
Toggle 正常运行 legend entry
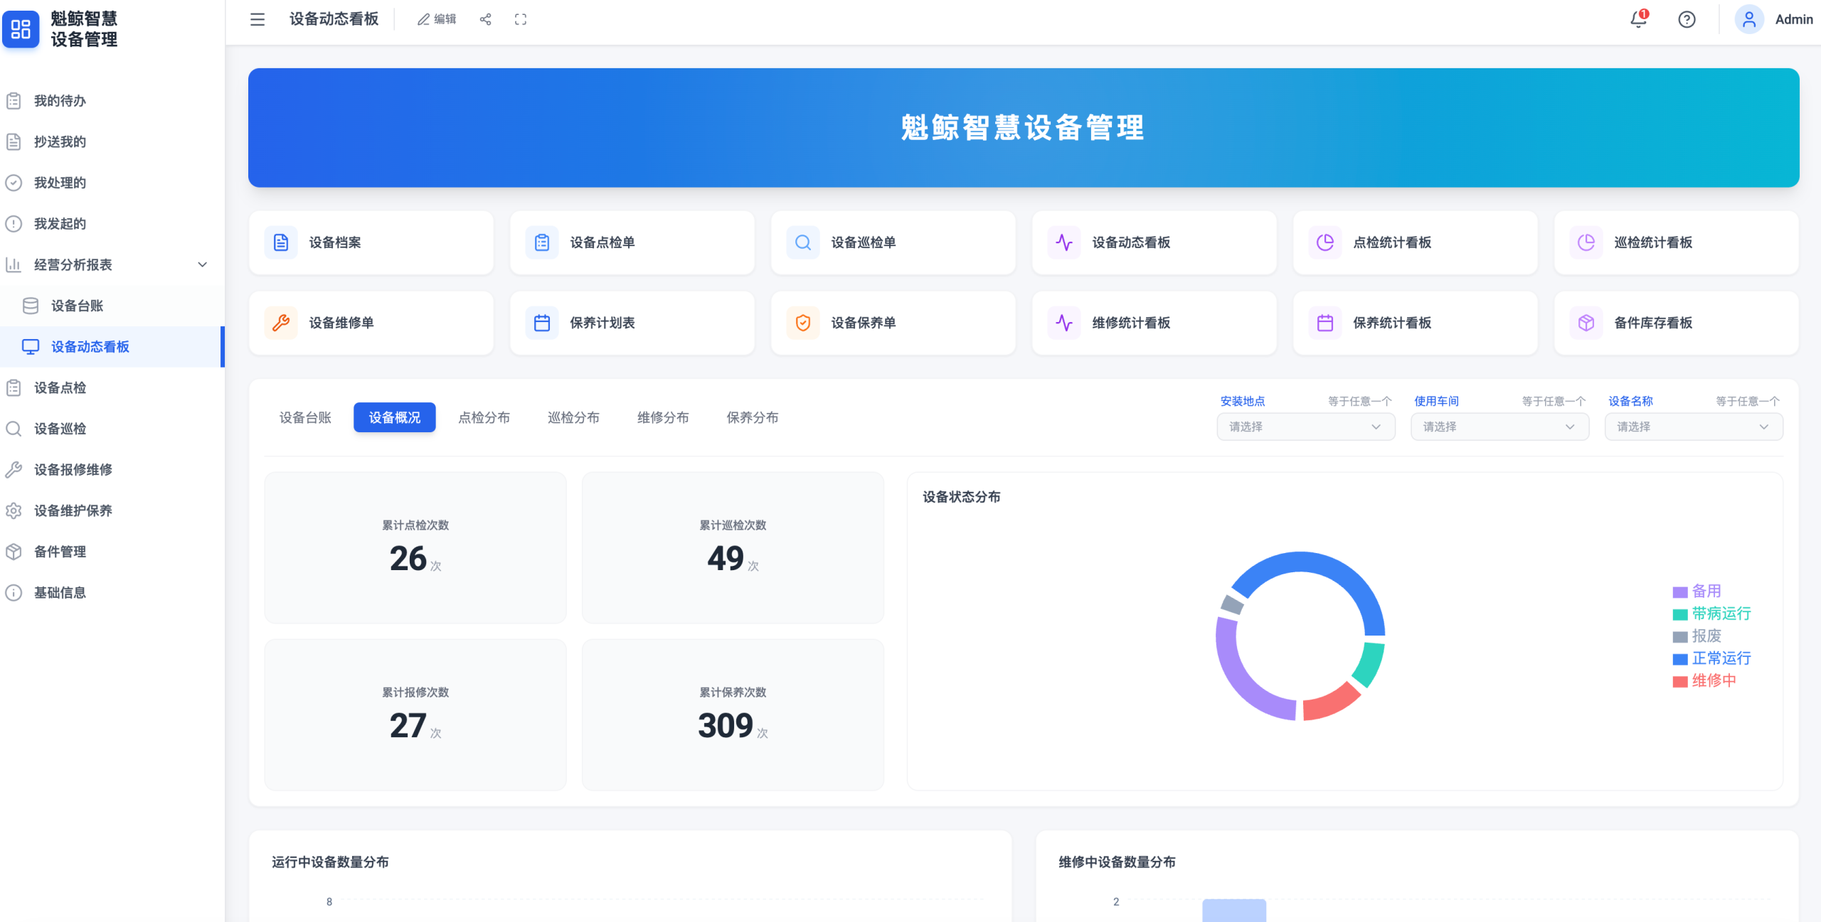click(1712, 658)
